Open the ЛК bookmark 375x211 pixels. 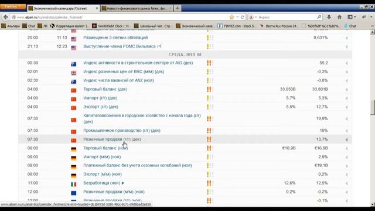(43, 26)
